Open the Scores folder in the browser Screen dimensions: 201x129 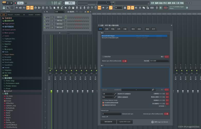[7, 36]
